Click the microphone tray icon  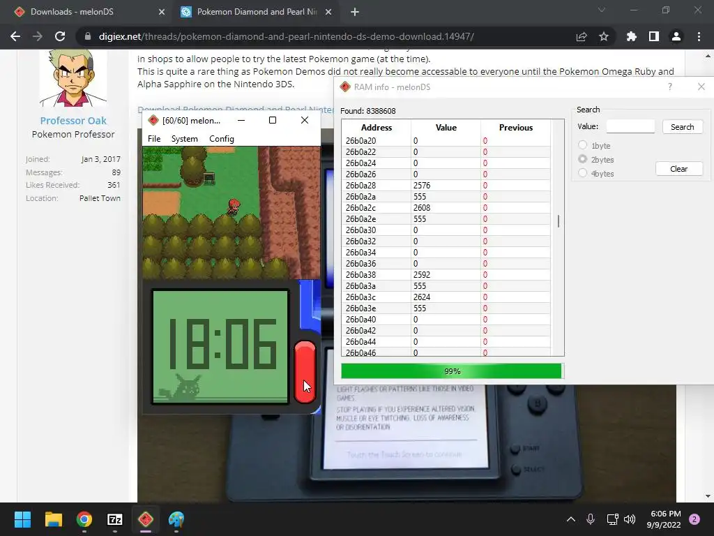591,519
